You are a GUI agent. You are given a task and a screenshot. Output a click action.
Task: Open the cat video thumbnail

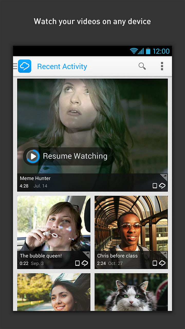(131, 292)
